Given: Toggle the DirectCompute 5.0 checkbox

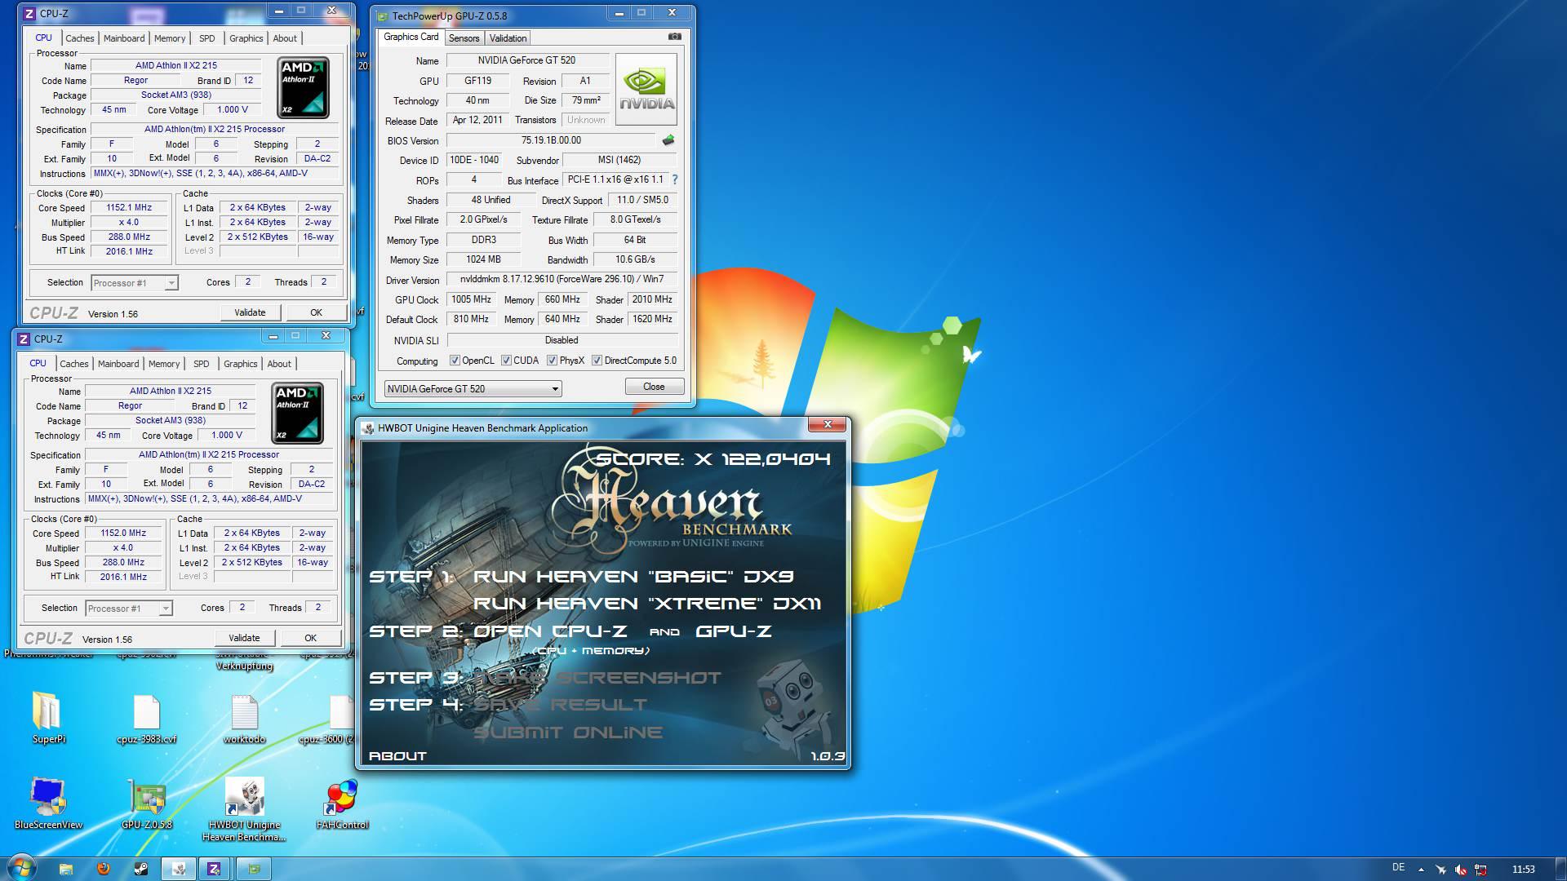Looking at the screenshot, I should tap(597, 361).
